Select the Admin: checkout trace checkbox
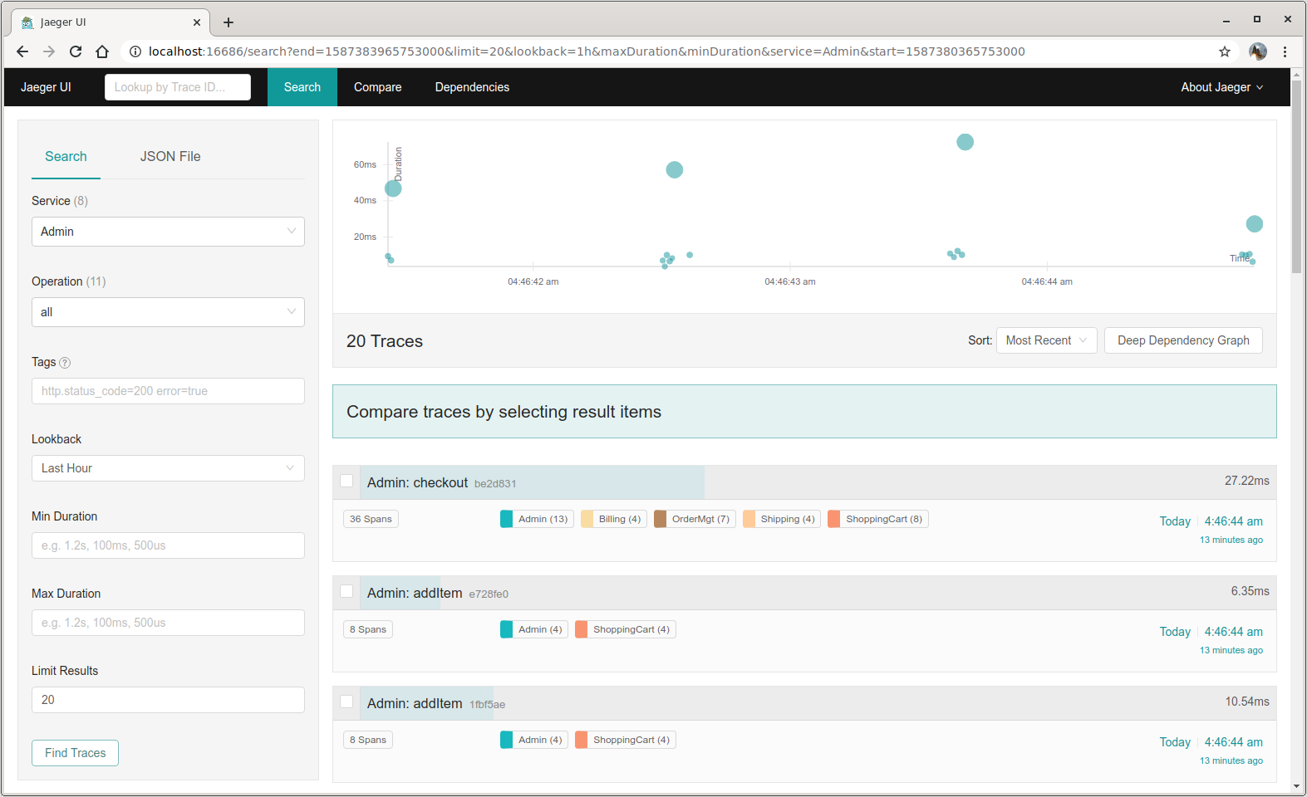This screenshot has width=1307, height=797. point(346,482)
